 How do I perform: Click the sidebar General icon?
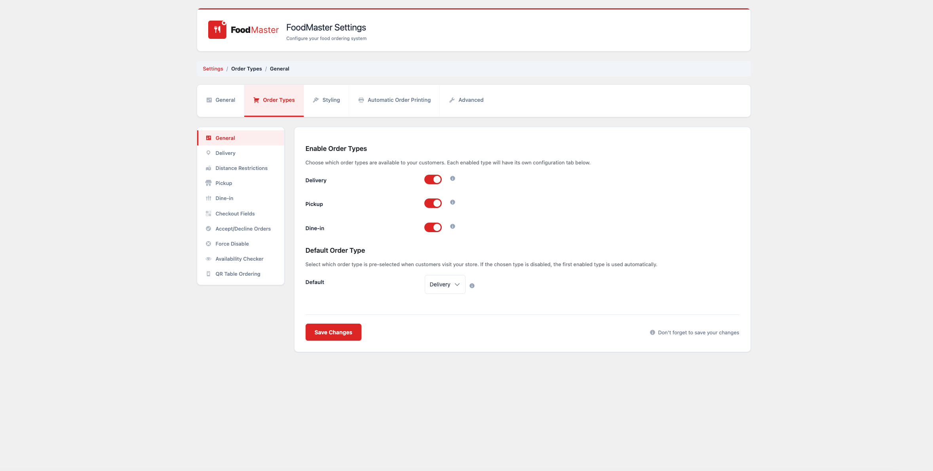point(209,138)
